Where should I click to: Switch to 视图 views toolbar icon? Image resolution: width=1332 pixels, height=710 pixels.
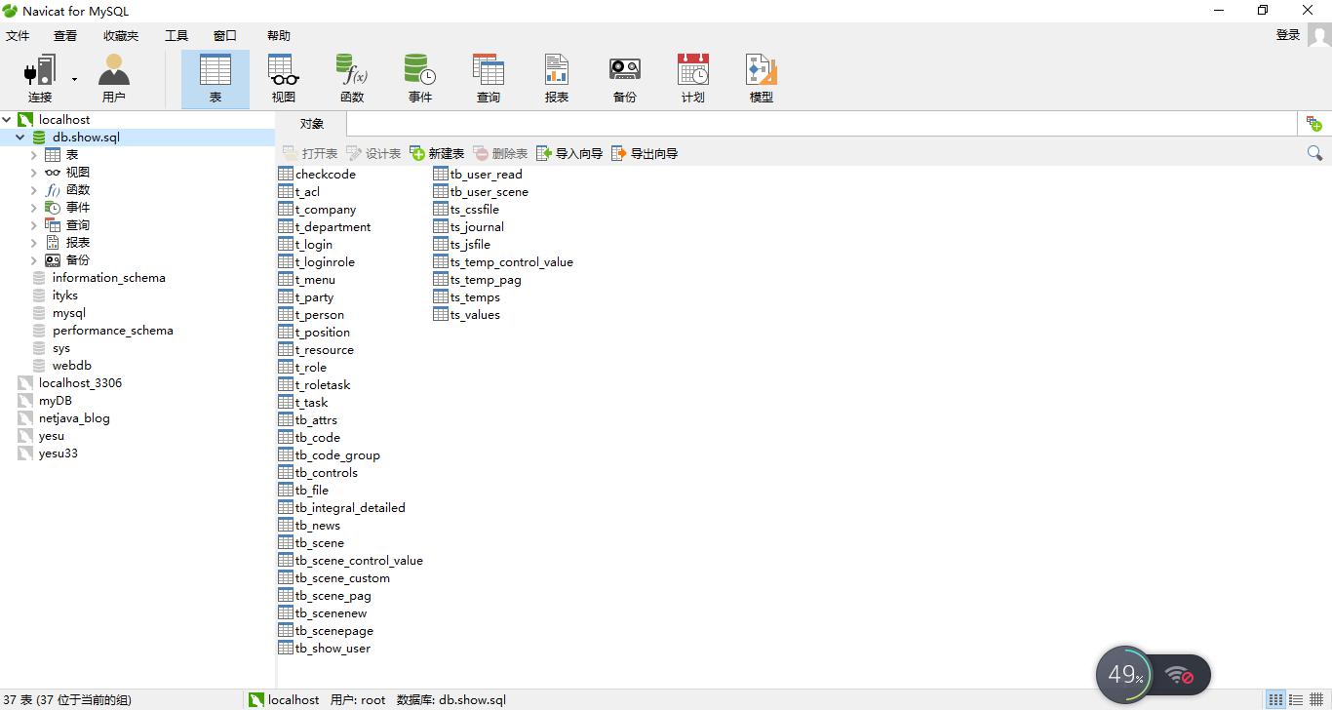pyautogui.click(x=284, y=79)
